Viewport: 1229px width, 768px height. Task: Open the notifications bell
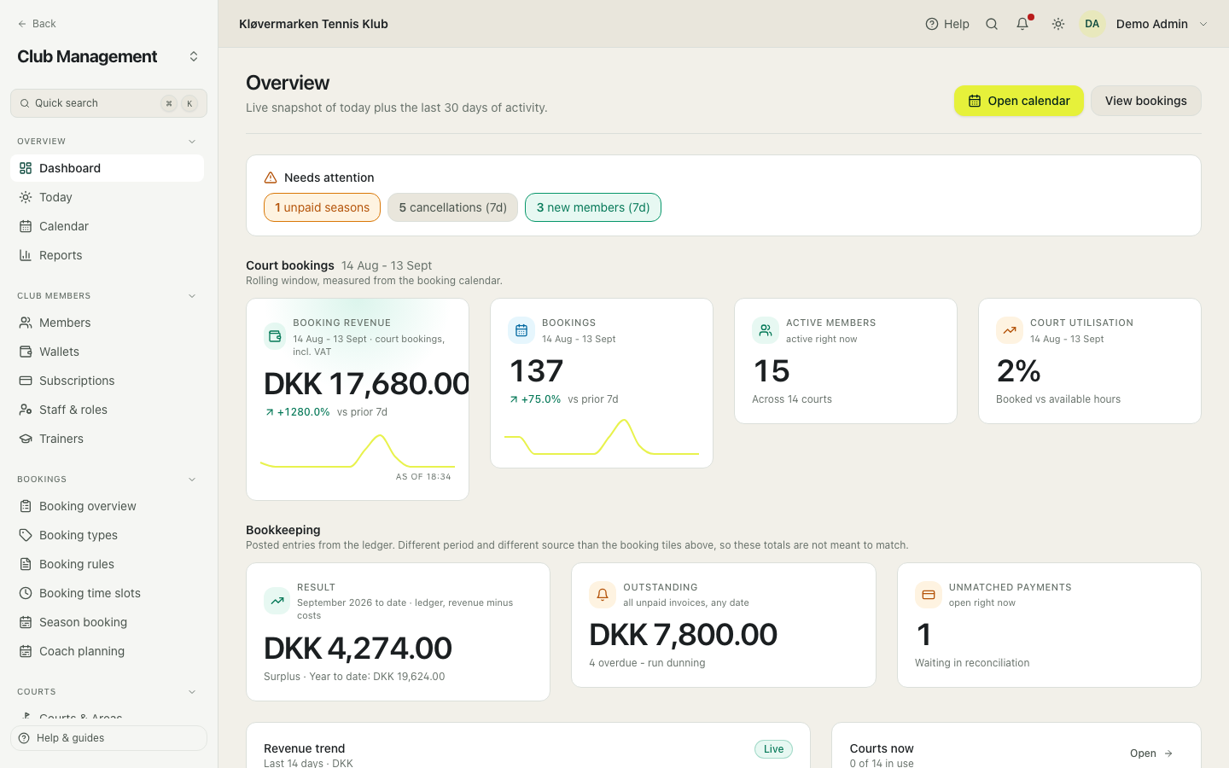(x=1022, y=24)
